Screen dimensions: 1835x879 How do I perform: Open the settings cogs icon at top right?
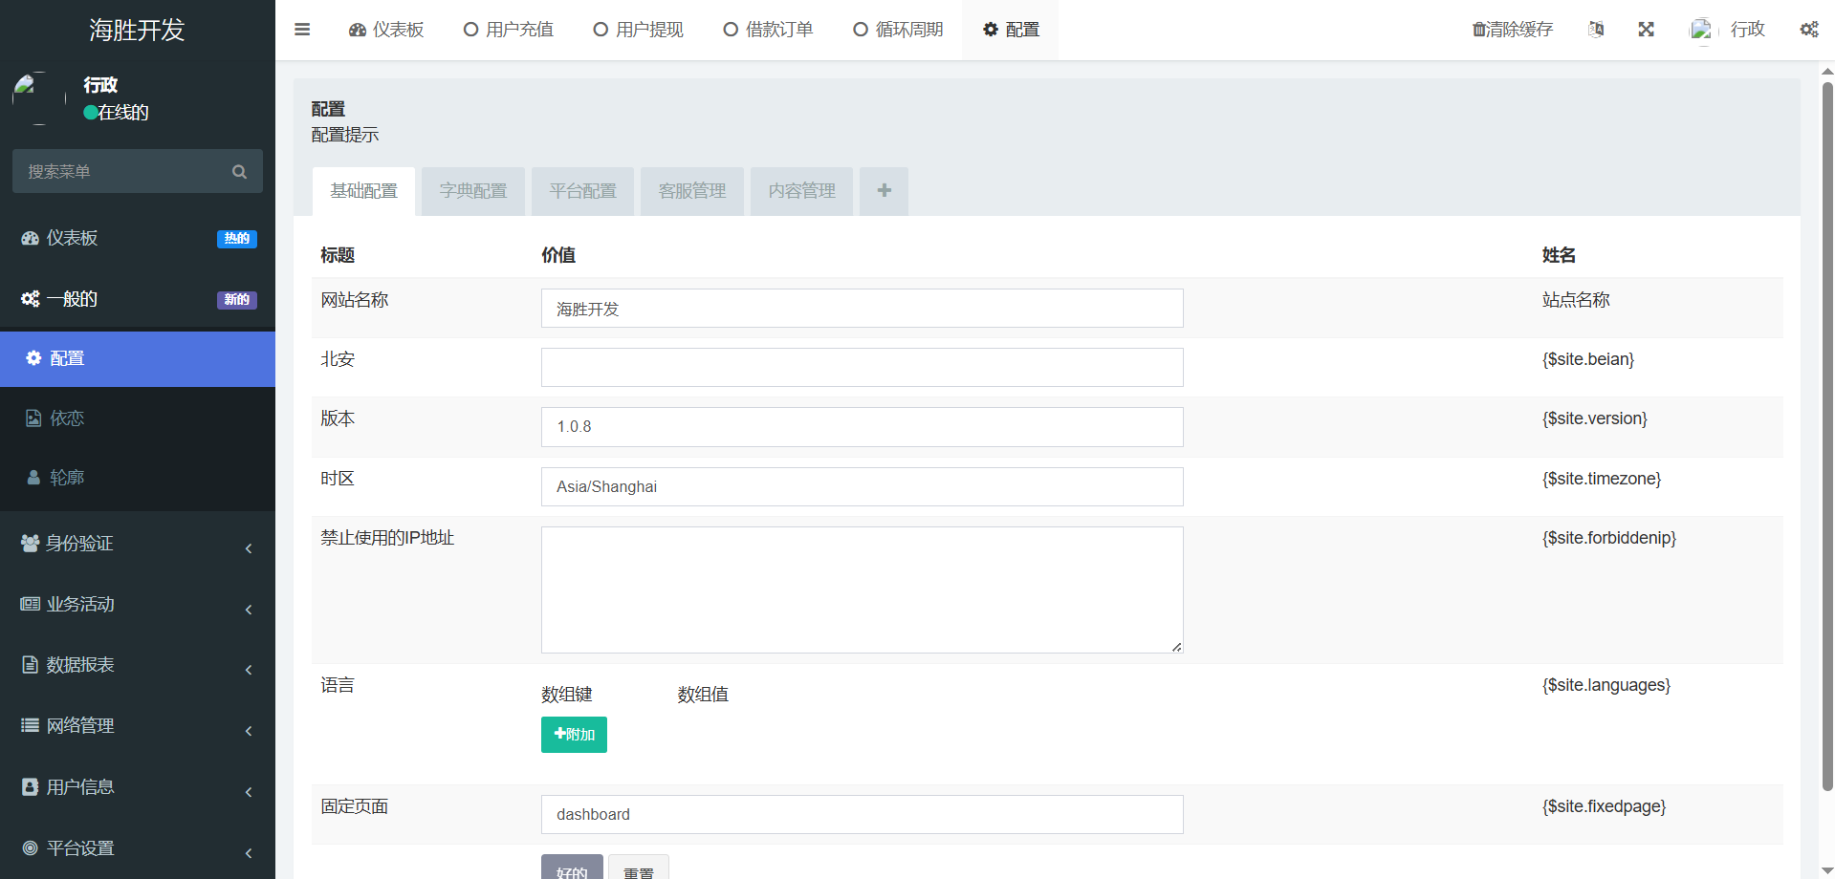pyautogui.click(x=1808, y=30)
